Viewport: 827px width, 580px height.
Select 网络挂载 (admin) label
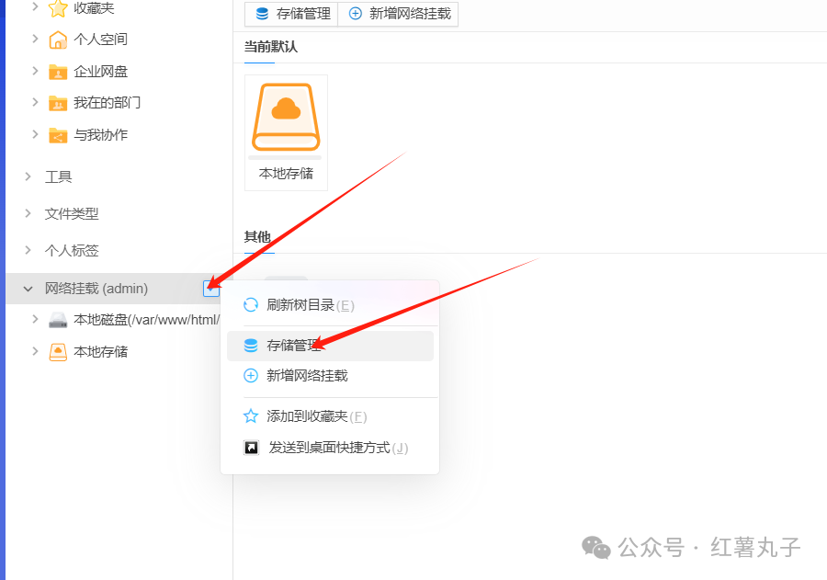96,289
